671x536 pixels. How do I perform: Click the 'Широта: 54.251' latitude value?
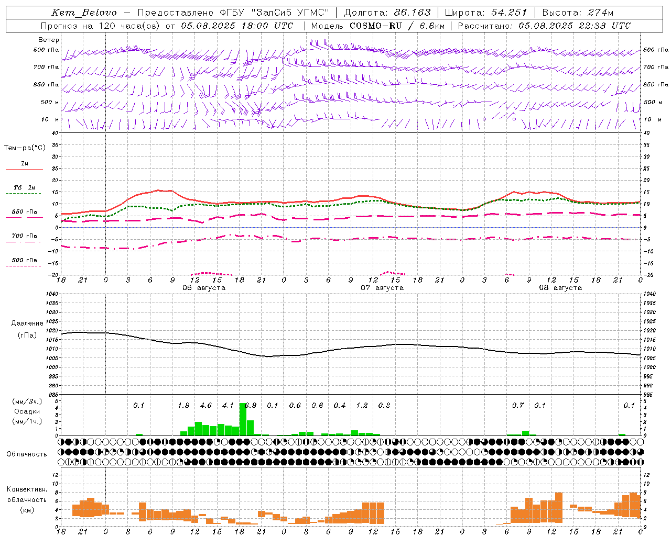tap(486, 13)
